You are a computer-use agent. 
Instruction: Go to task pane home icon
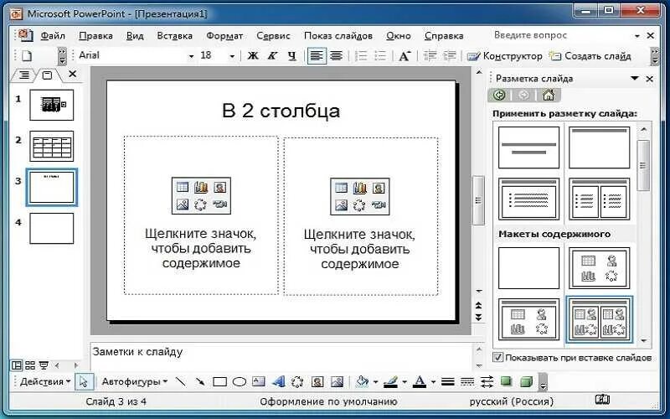(549, 95)
